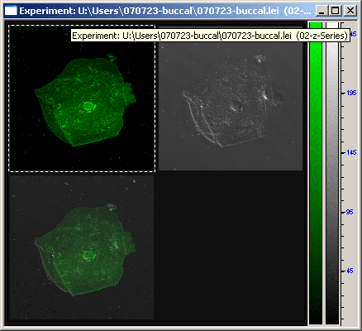Image resolution: width=362 pixels, height=331 pixels.
Task: Click the Experiment title bar text
Action: (x=165, y=11)
